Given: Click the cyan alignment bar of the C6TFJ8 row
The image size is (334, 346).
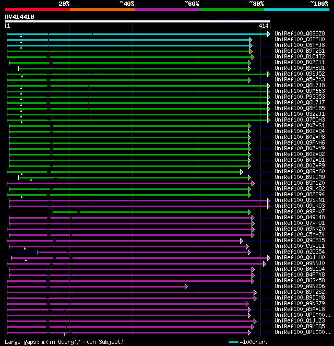Looking at the screenshot, I should pos(128,46).
